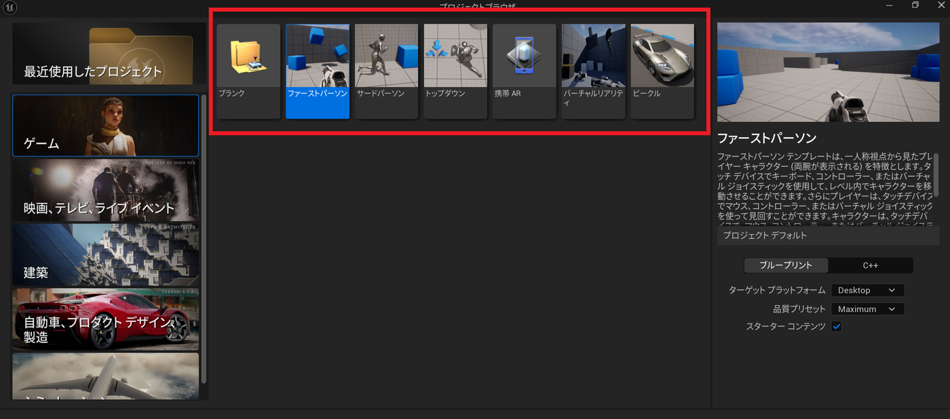Choose the ファーストパーソン template
Viewport: 950px width, 419px height.
[318, 71]
